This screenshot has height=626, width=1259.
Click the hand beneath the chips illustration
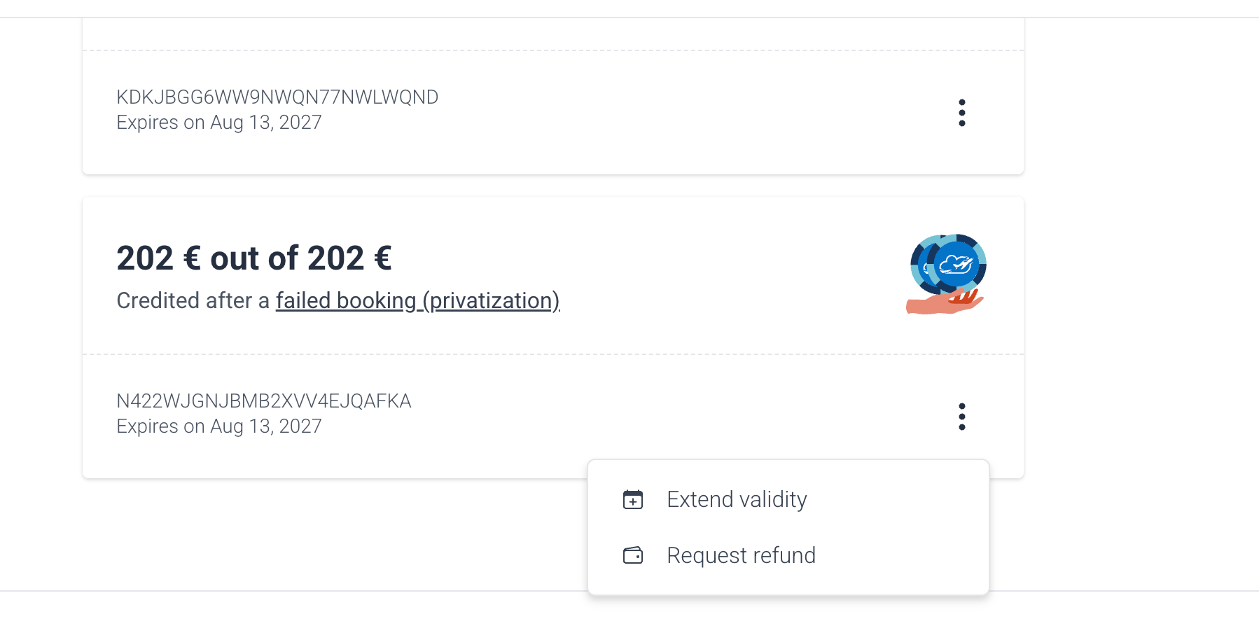coord(944,302)
